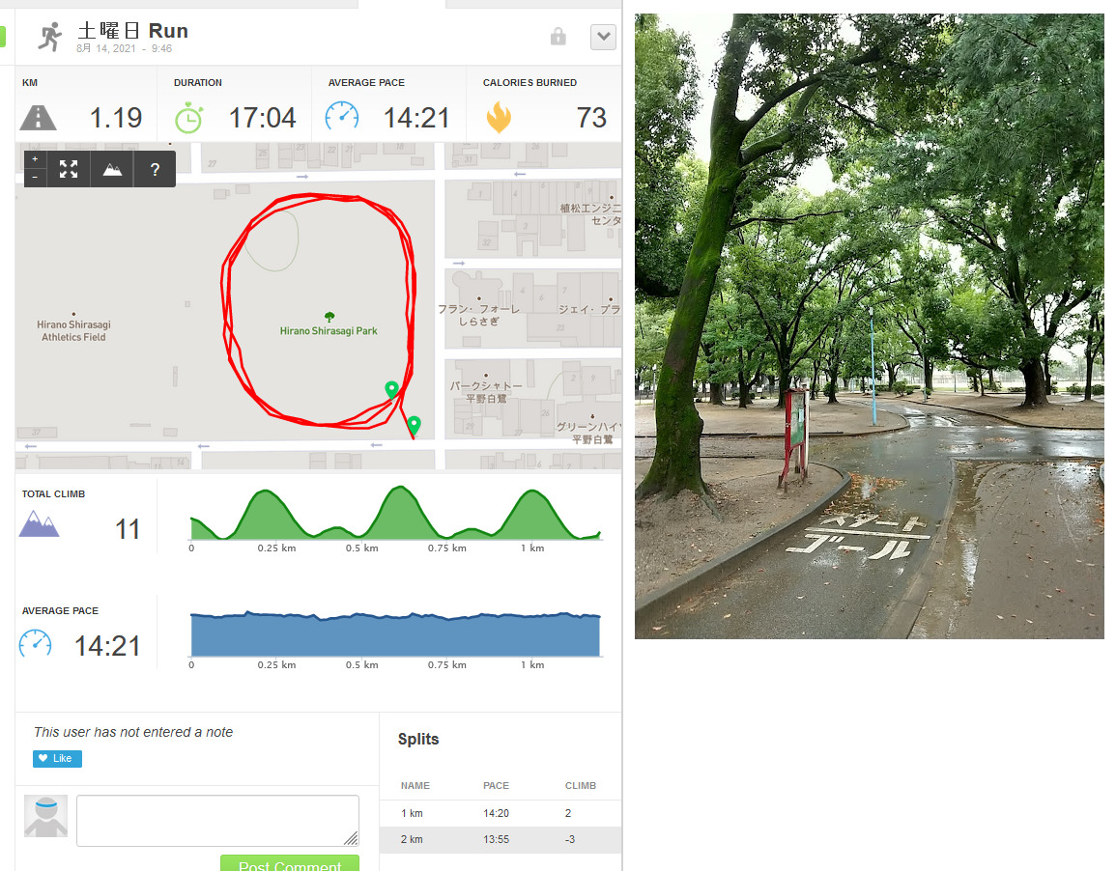Image resolution: width=1116 pixels, height=871 pixels.
Task: Open the map help question mark
Action: 155,169
